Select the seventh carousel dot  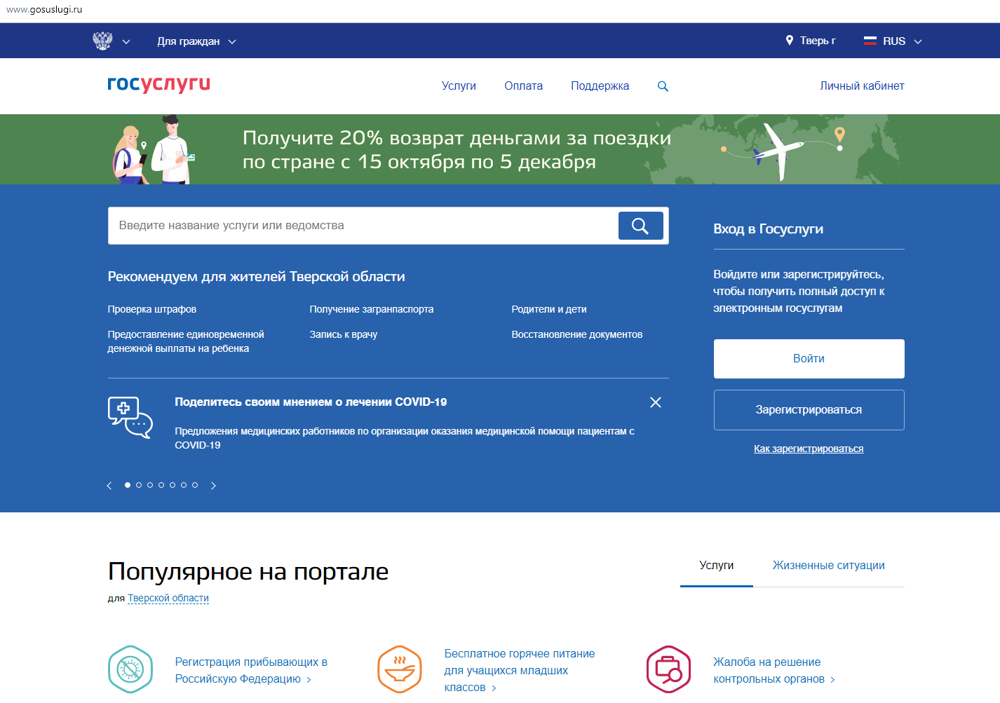click(195, 485)
